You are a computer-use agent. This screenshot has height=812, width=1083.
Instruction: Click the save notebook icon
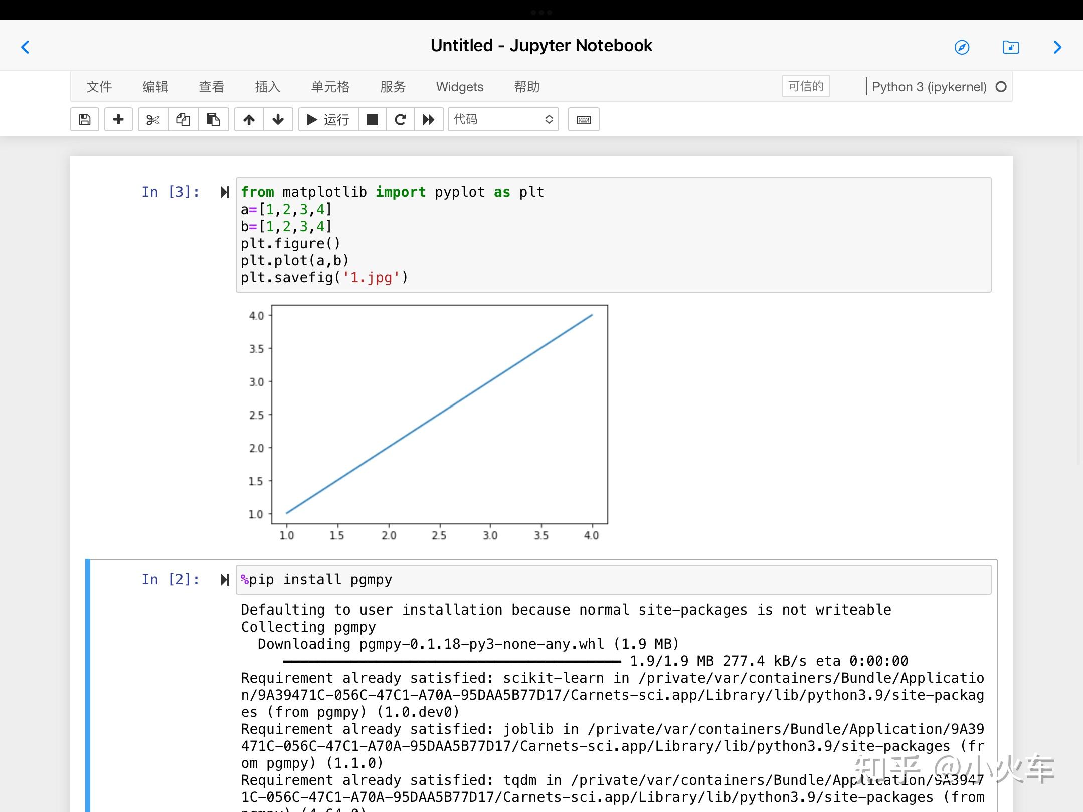tap(85, 119)
